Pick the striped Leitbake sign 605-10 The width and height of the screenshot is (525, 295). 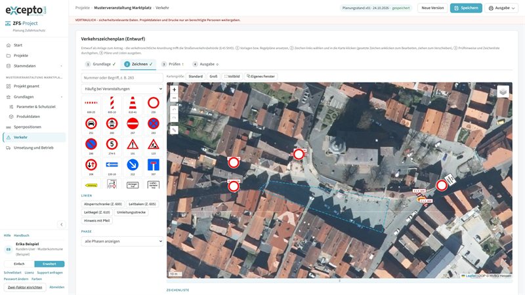pyautogui.click(x=112, y=105)
